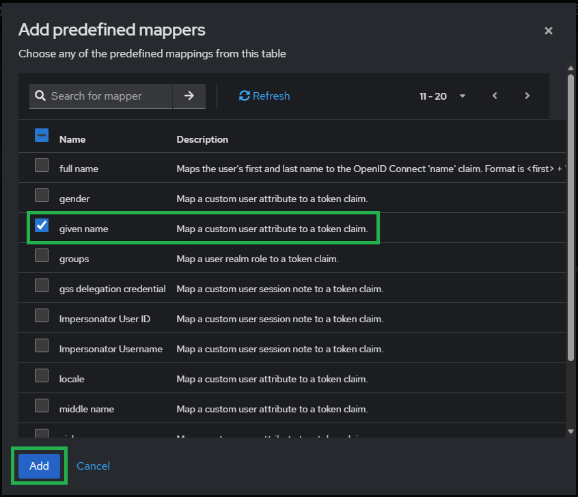The image size is (578, 497).
Task: Close the Add predefined mappers dialog
Action: tap(548, 31)
